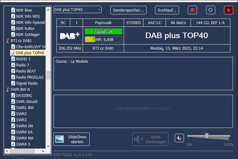This screenshot has height=159, width=238.
Task: Toggle the Keine Durchsagen announcements button
Action: tap(150, 139)
